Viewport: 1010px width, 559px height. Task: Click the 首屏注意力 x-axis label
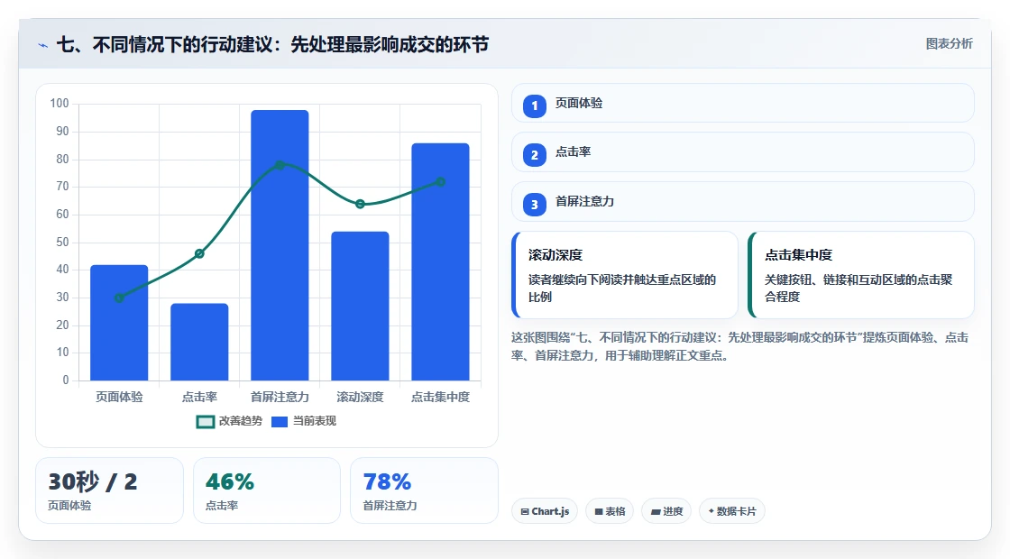[x=280, y=398]
